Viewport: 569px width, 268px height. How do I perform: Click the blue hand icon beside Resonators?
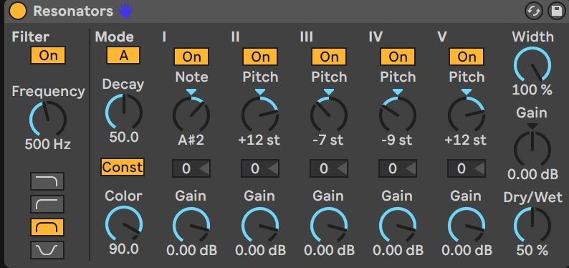(125, 11)
